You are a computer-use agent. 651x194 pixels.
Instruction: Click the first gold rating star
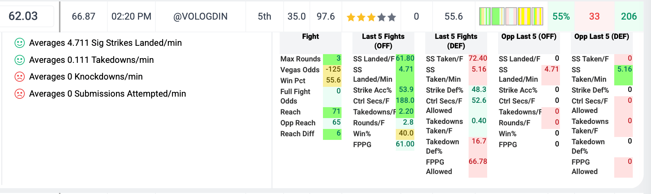click(x=351, y=17)
